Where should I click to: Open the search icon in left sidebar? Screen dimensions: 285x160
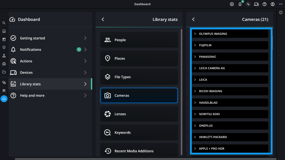[4, 23]
